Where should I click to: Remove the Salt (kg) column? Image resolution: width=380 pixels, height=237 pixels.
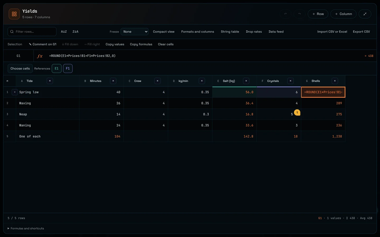246,81
